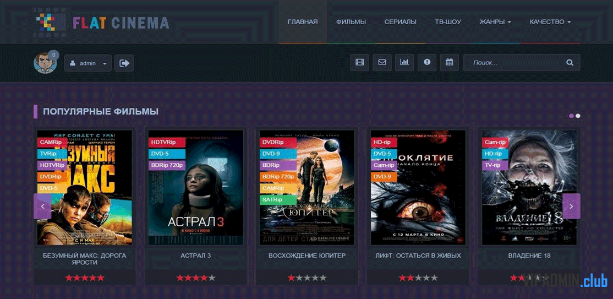
Task: Expand the КАЧЕСТВО quality dropdown
Action: pos(550,22)
